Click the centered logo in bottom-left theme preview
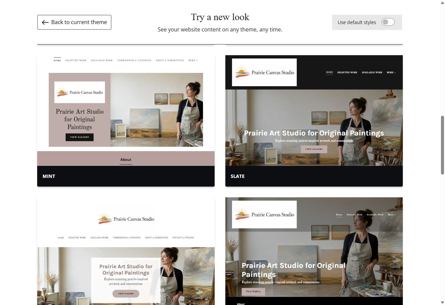The width and height of the screenshot is (445, 305). pyautogui.click(x=126, y=219)
